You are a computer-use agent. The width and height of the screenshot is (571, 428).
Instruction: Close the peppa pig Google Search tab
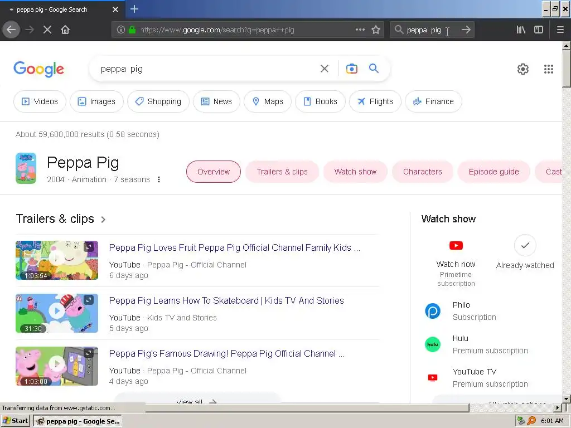coord(115,9)
